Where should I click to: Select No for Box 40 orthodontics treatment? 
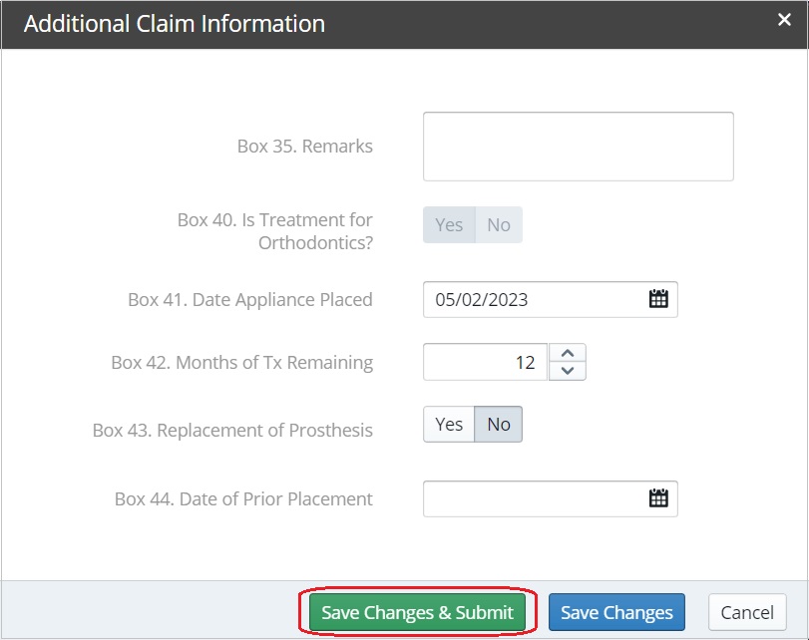coord(499,224)
